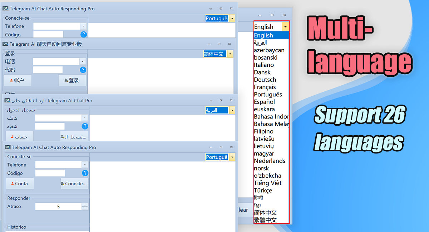This screenshot has height=232, width=429.
Task: Open the العربية language dropdown
Action: 231,110
